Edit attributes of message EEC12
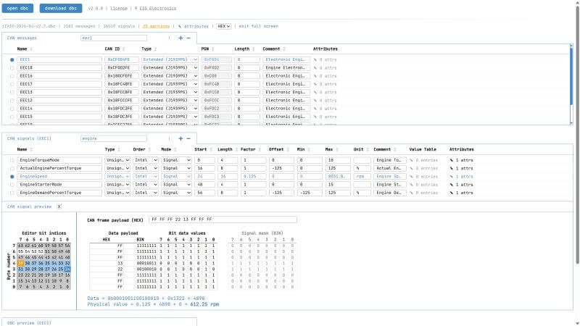The image size is (580, 326). [325, 100]
